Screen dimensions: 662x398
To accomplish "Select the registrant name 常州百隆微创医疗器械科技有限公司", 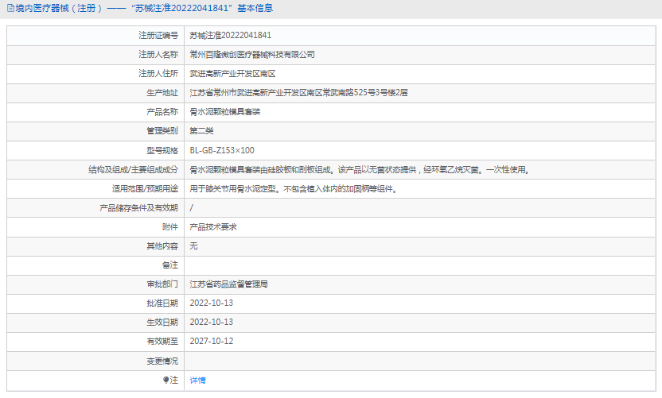I will click(x=252, y=54).
